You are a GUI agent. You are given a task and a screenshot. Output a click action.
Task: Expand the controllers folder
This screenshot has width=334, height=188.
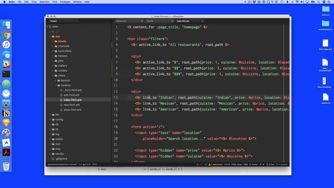(65, 51)
